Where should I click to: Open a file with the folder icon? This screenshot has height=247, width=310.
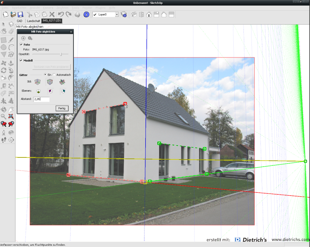pos(13,14)
